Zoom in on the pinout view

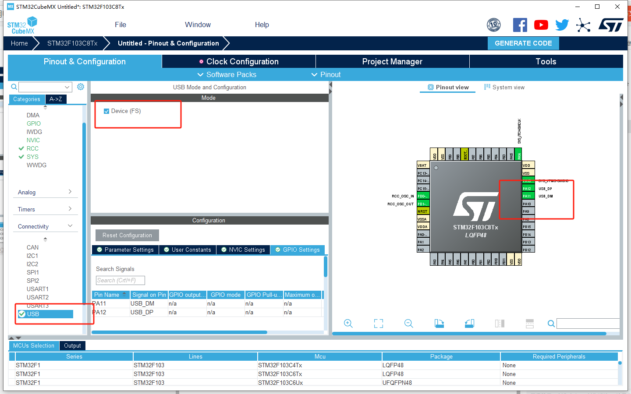tap(348, 324)
